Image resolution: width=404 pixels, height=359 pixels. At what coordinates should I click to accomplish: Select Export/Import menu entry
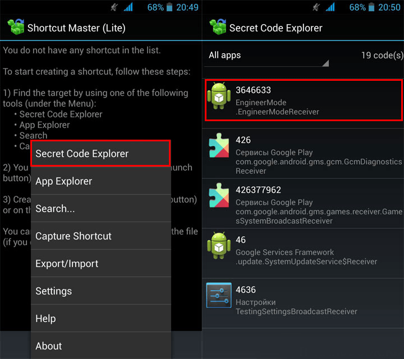tap(101, 264)
